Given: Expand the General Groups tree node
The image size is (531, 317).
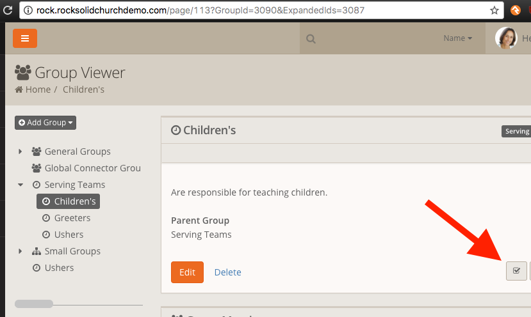Looking at the screenshot, I should pyautogui.click(x=20, y=151).
